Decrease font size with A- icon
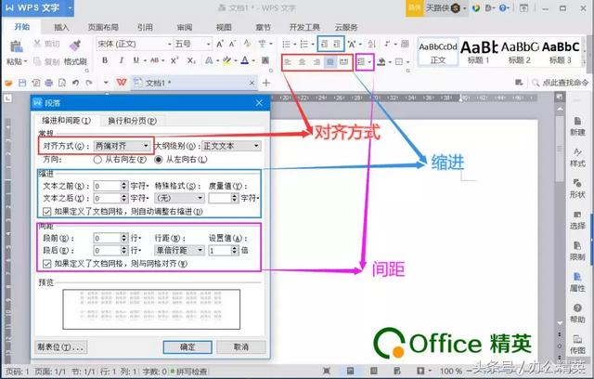 (x=233, y=44)
